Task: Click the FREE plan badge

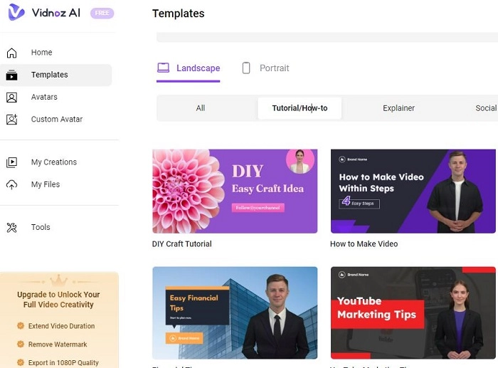Action: coord(102,14)
